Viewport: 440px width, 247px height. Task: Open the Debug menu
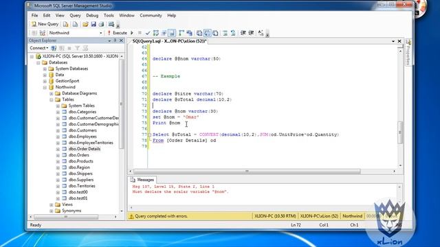(x=92, y=15)
